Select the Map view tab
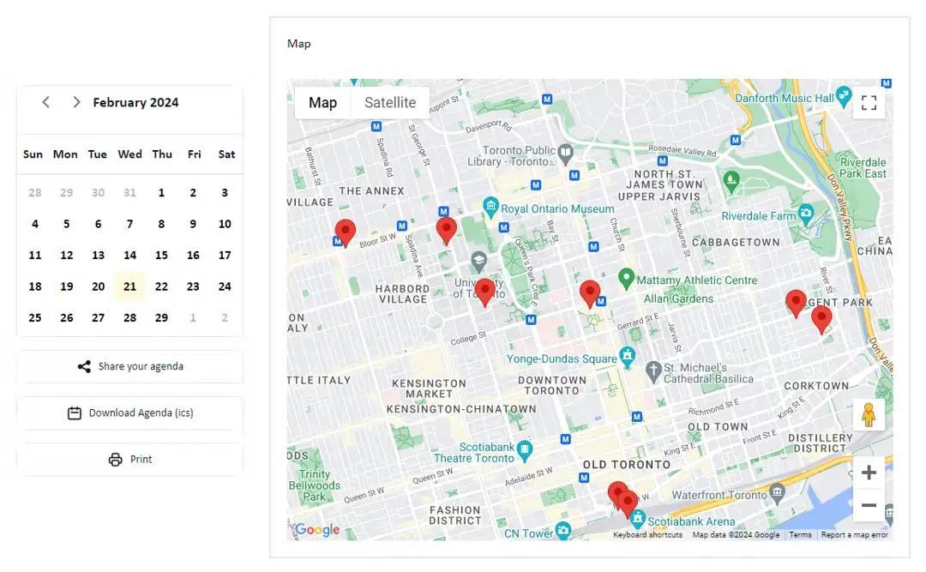 [x=323, y=103]
